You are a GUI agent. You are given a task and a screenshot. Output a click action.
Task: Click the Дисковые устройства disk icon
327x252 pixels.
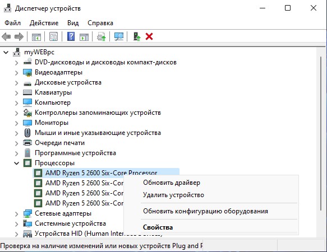(27, 83)
